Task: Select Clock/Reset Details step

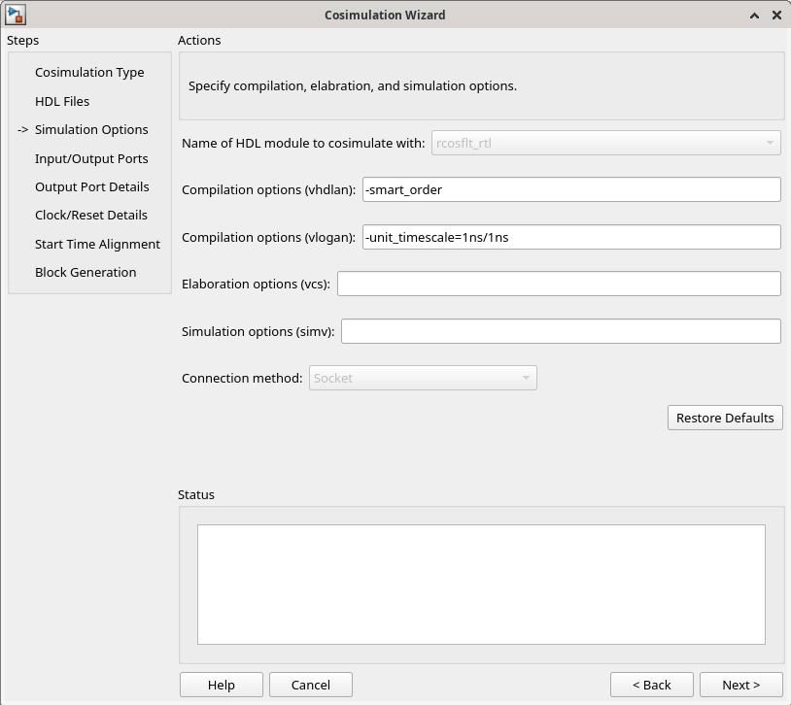Action: pyautogui.click(x=90, y=216)
